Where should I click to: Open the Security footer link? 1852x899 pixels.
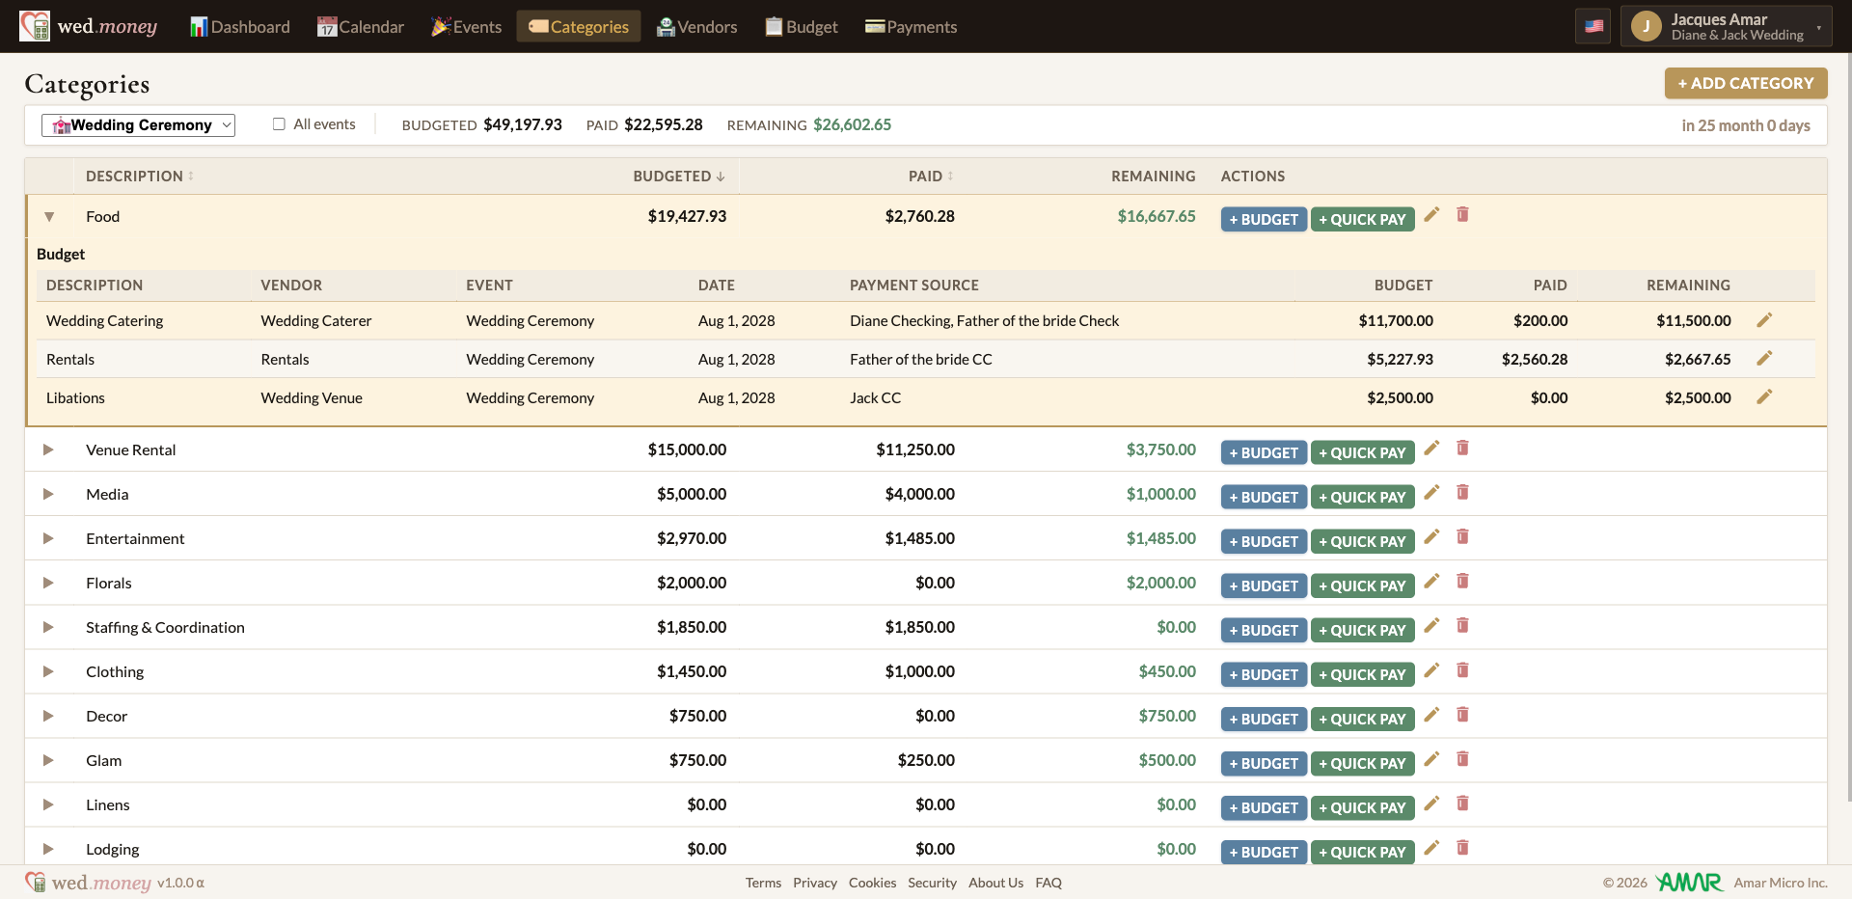click(x=932, y=883)
